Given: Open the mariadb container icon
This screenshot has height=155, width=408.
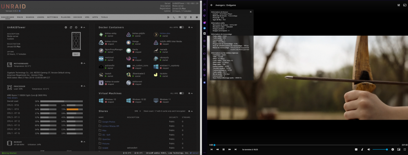Looking at the screenshot, I should 156,50.
